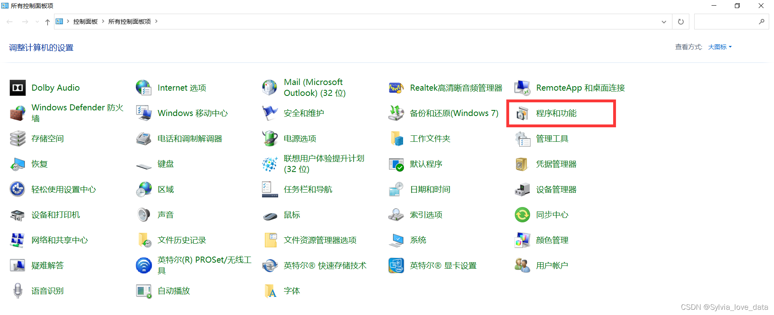The height and width of the screenshot is (315, 774).
Task: Open the 日期和时间 link
Action: (x=430, y=189)
